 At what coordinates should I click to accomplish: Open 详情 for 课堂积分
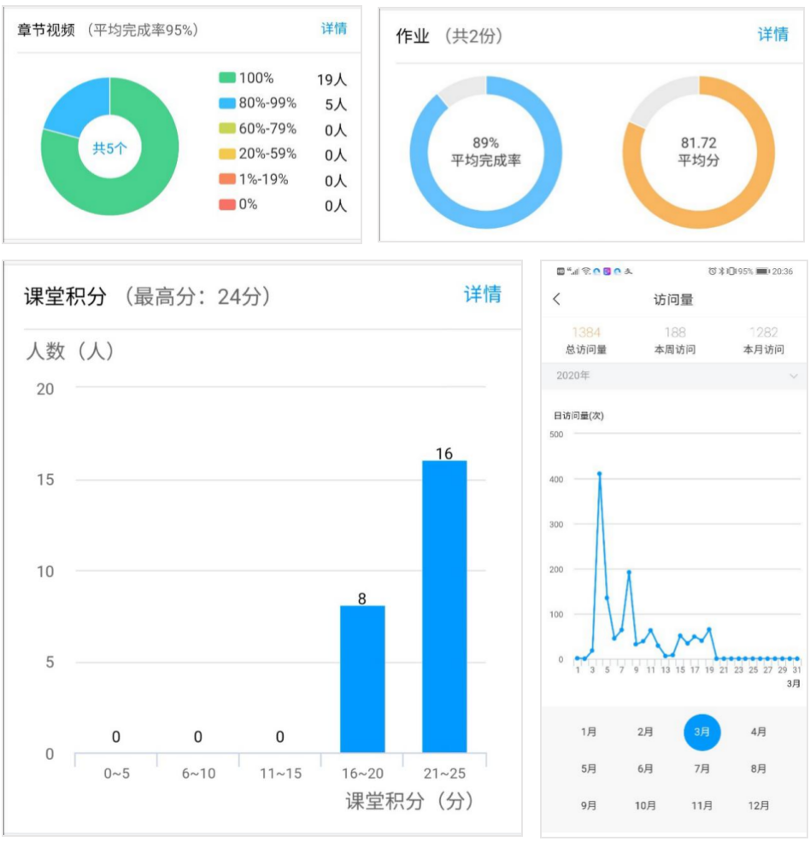[482, 295]
